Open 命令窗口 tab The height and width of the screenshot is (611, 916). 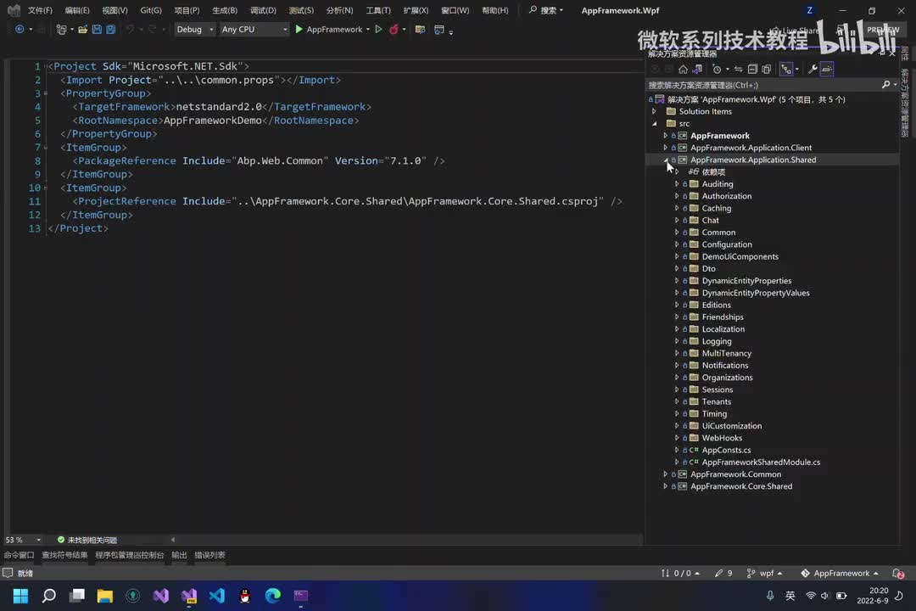click(20, 555)
